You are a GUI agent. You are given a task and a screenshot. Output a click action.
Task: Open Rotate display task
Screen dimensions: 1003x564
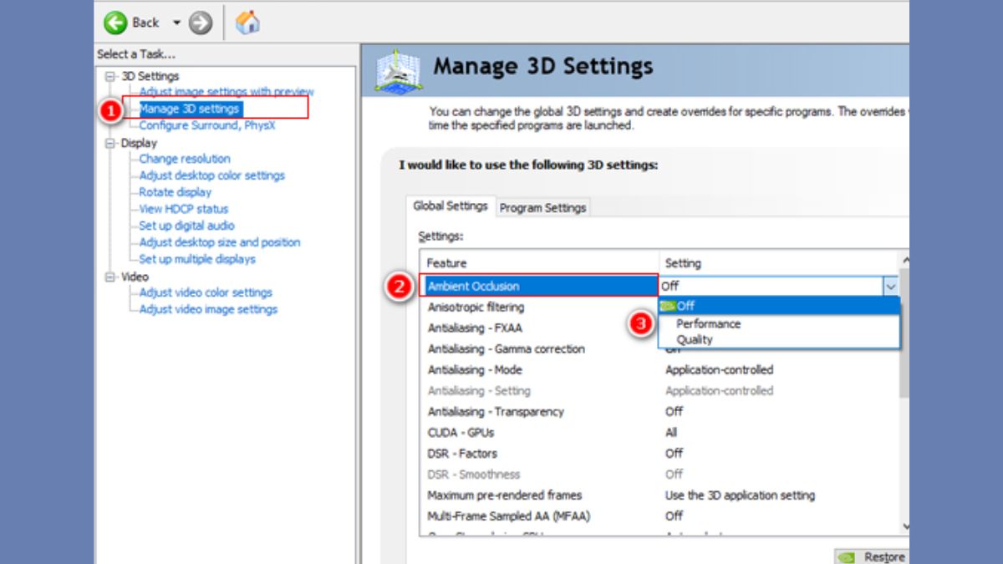[x=175, y=192]
